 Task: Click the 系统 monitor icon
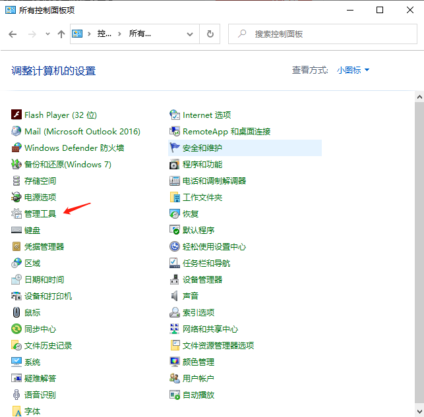click(16, 362)
